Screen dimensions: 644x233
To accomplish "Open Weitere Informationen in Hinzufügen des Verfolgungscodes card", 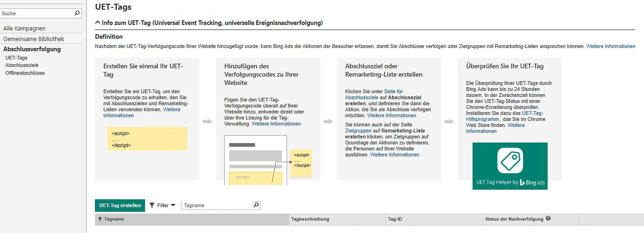I will (x=276, y=124).
